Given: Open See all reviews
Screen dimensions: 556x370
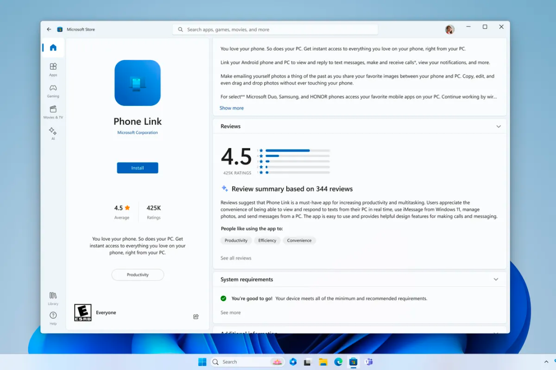Looking at the screenshot, I should coord(236,258).
